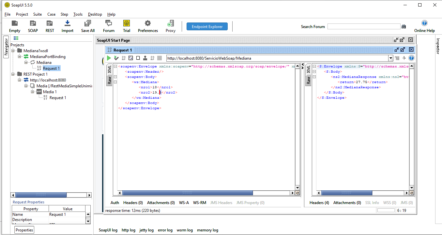Toggle the Inspector side tab

tap(438, 46)
